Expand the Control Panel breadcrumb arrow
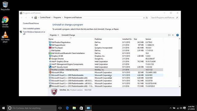 (x=52, y=18)
